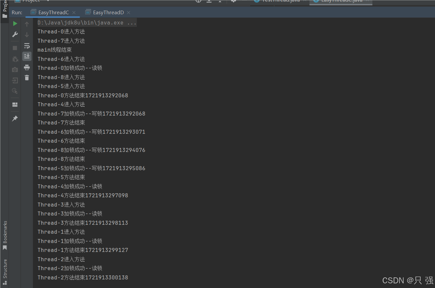Screen dimensions: 435x288
Task: Stop the running process
Action: pos(15,48)
